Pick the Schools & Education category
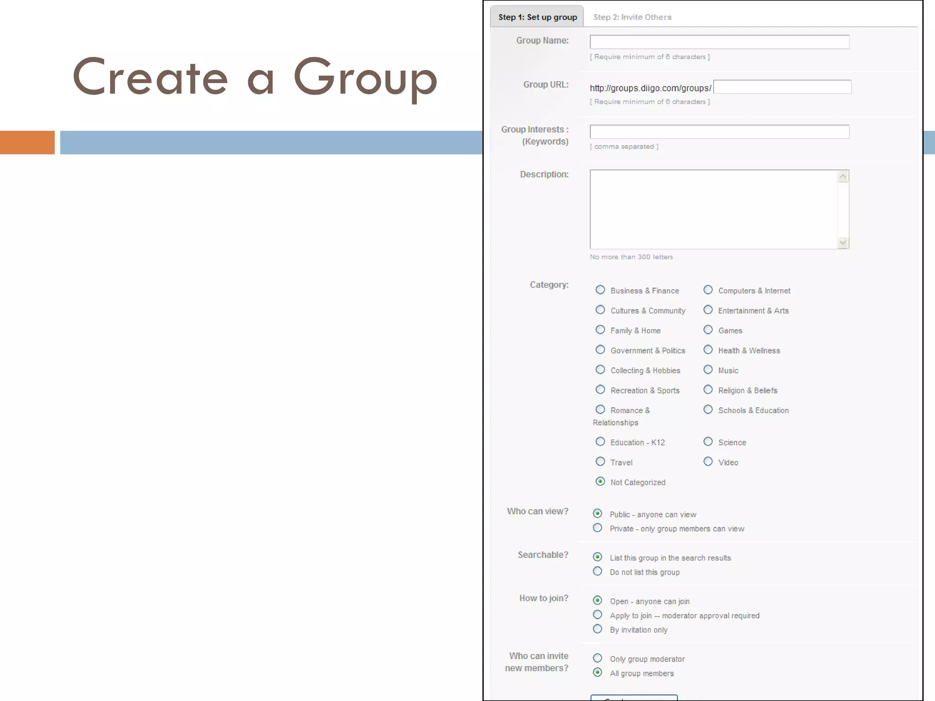This screenshot has width=935, height=701. click(x=708, y=410)
